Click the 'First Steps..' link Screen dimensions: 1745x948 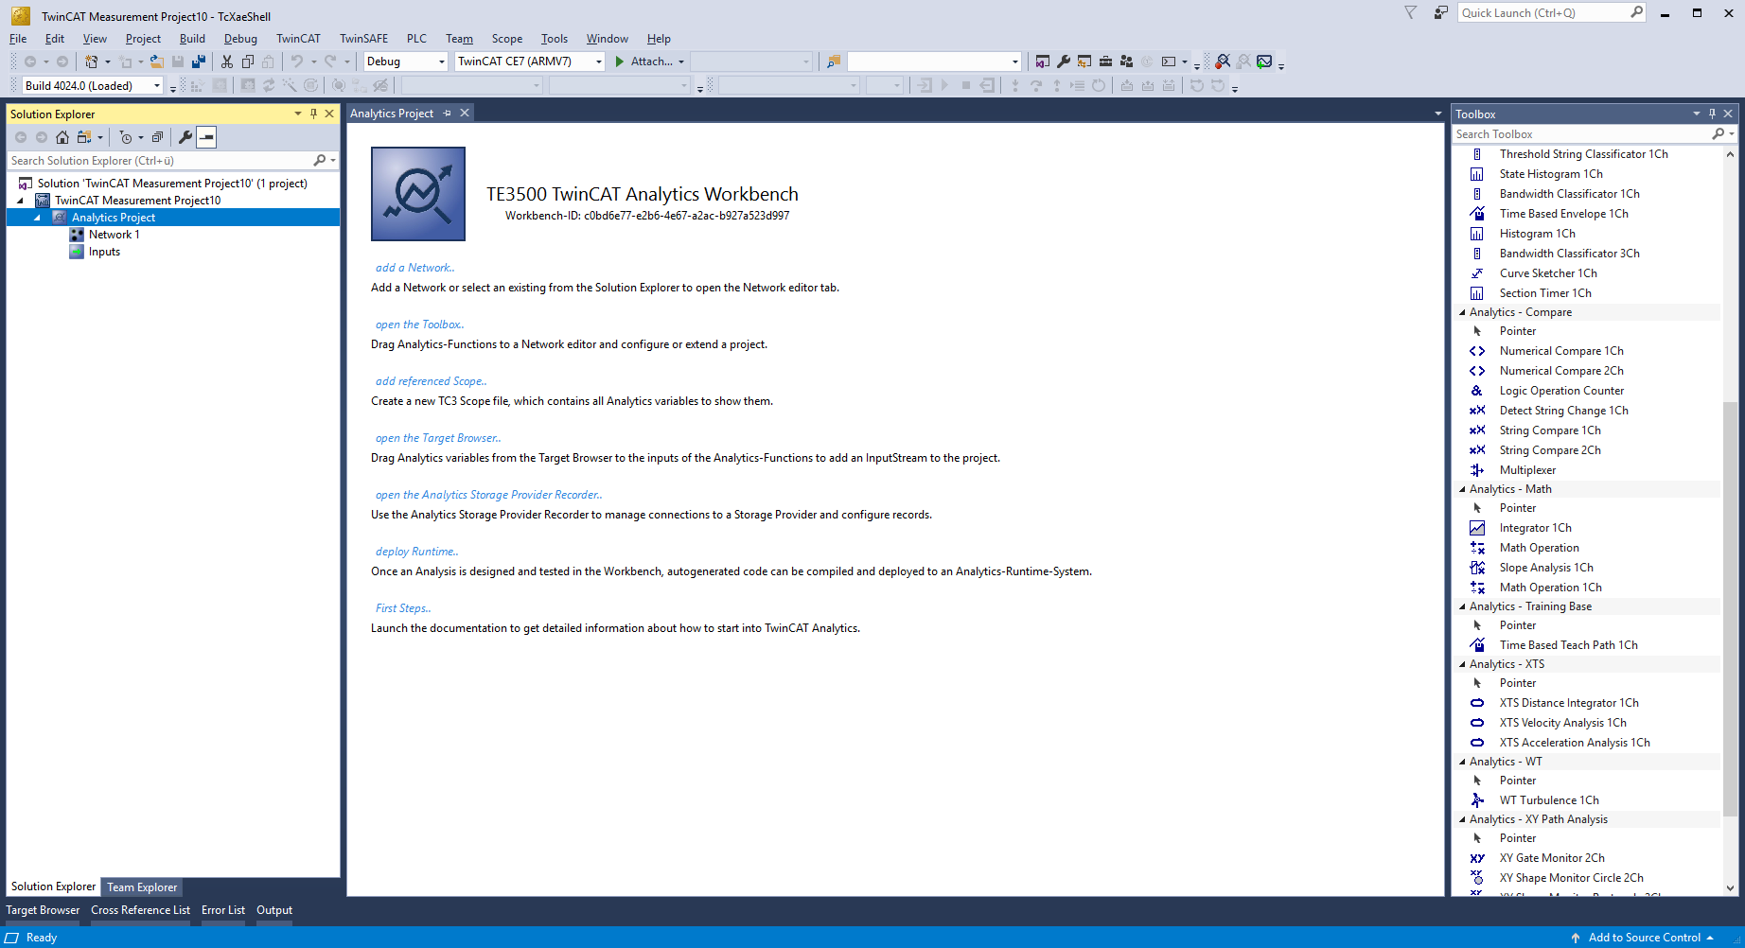(x=403, y=608)
